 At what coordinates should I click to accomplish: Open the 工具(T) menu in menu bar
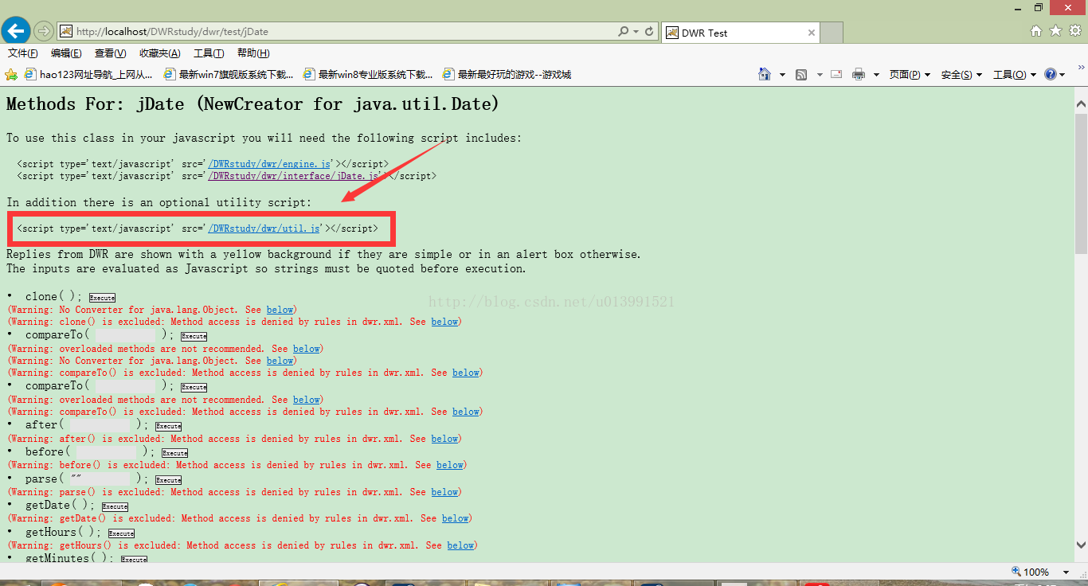(x=209, y=53)
